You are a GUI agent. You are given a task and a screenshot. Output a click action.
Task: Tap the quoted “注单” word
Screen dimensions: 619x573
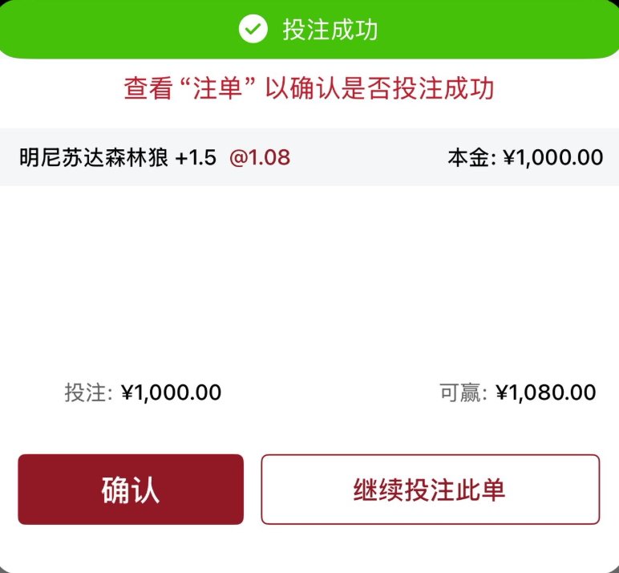point(217,87)
